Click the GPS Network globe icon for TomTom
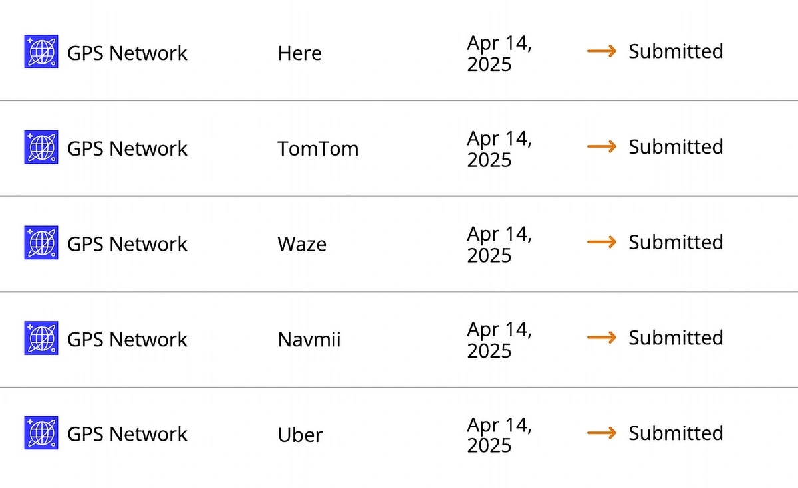Screen dimensions: 798x488 [41, 147]
